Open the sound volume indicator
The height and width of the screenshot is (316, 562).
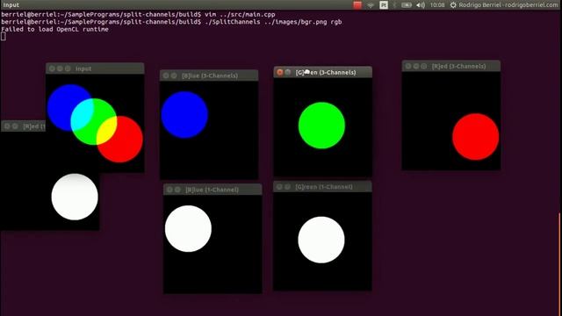421,5
